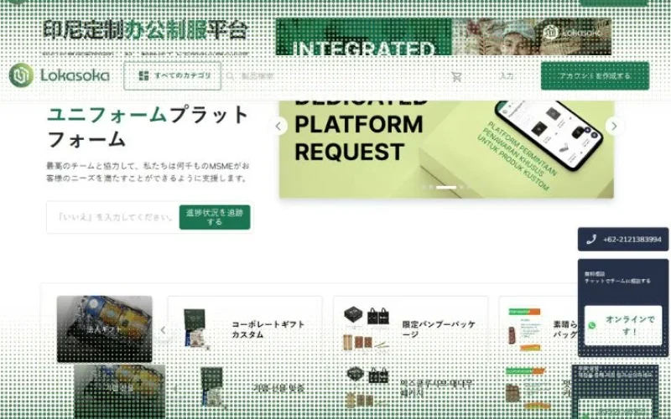671x419 pixels.
Task: Click the ユニフォーム headline text
Action: tap(107, 115)
